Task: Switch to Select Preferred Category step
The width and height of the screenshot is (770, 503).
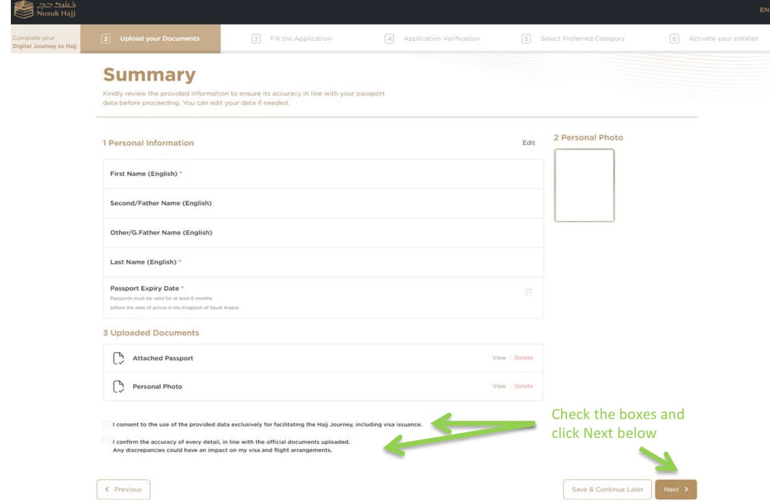Action: tap(573, 39)
